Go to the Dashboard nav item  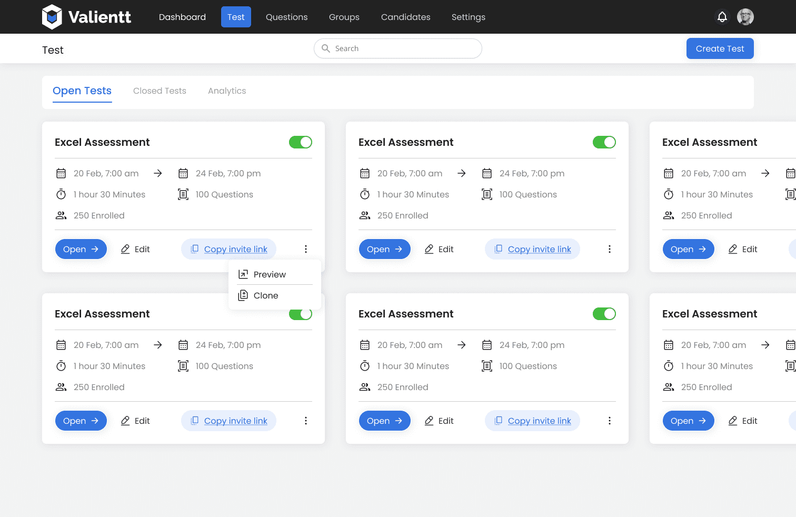coord(182,17)
